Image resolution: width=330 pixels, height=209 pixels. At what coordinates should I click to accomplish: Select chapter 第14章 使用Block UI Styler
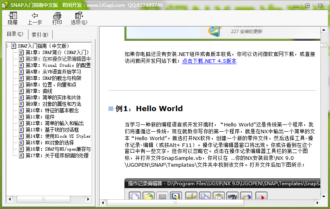(58, 136)
